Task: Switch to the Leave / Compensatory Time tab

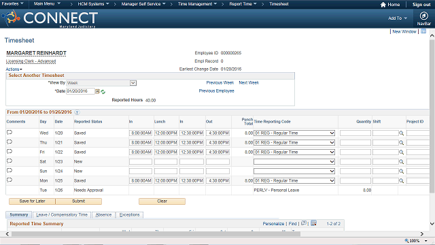Action: (62, 215)
